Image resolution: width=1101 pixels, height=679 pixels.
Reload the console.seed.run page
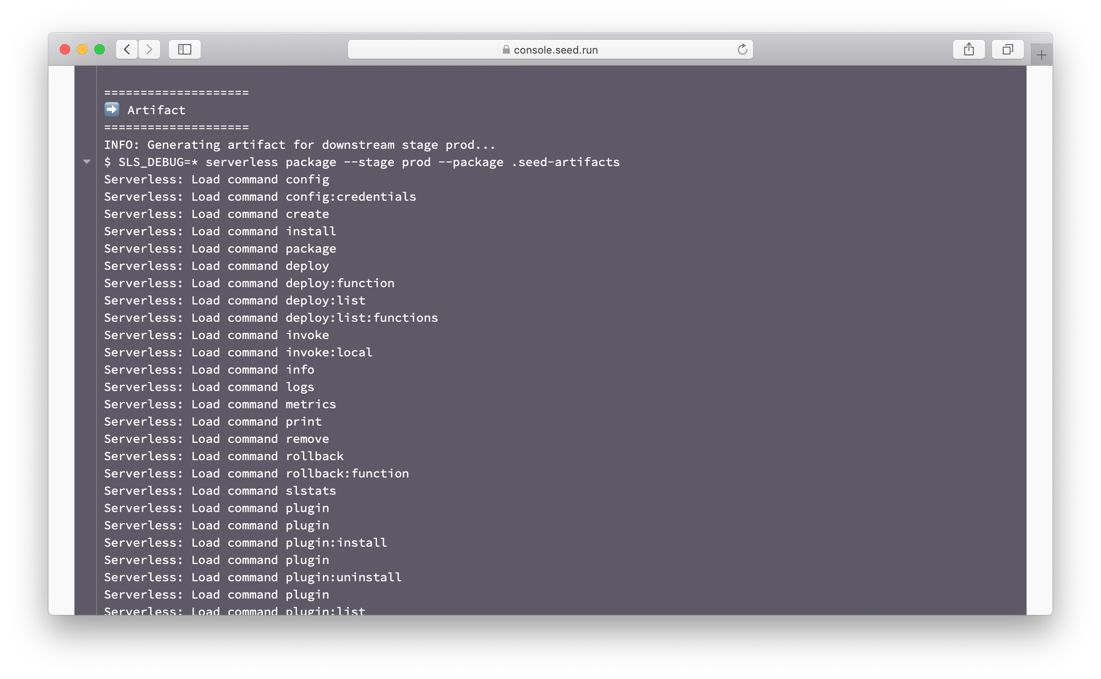pyautogui.click(x=742, y=49)
